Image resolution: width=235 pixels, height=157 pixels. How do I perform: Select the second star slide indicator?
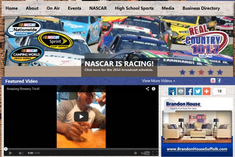(192, 72)
